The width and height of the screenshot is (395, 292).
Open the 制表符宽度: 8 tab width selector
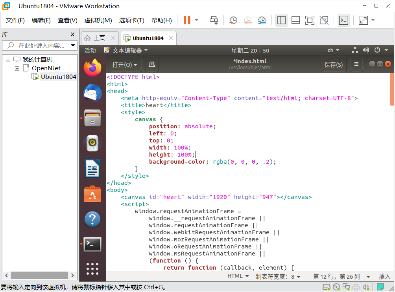point(278,276)
